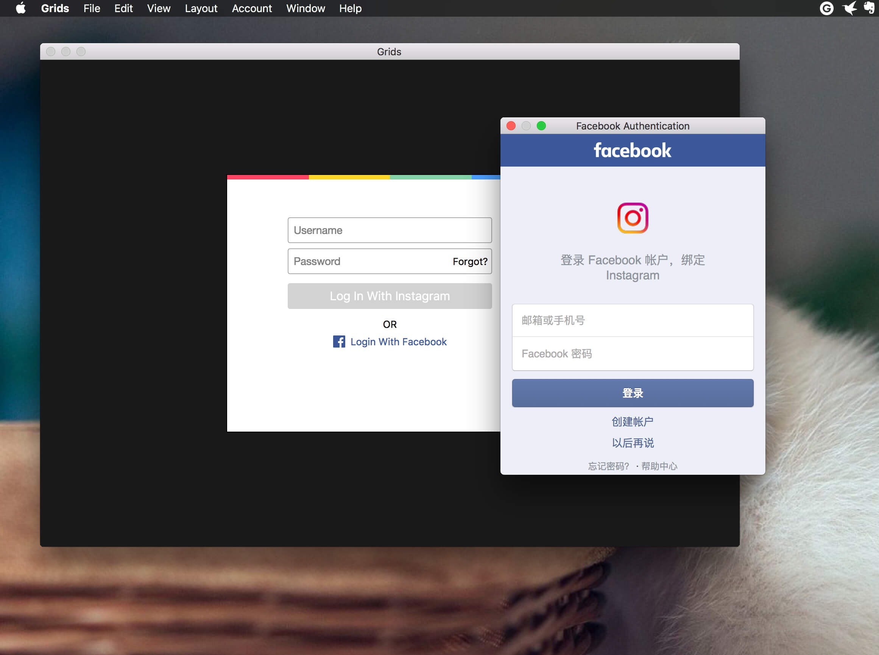The height and width of the screenshot is (655, 879).
Task: Open the Evernote elephant menu bar icon
Action: (x=869, y=8)
